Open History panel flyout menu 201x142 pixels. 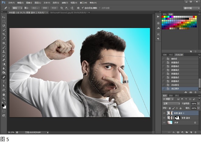coord(199,55)
